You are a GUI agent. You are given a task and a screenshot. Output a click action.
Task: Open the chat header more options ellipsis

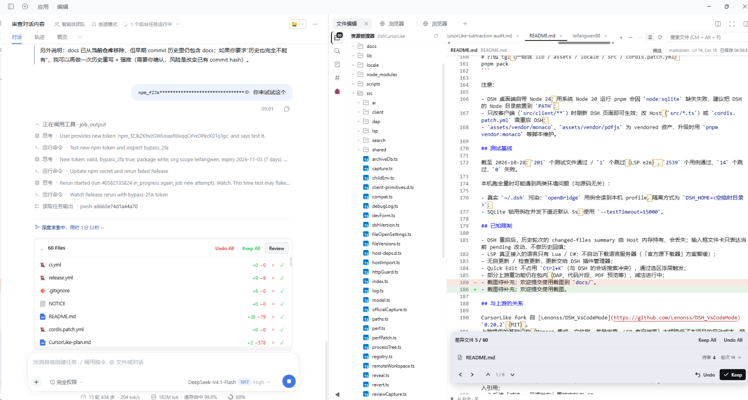[315, 24]
